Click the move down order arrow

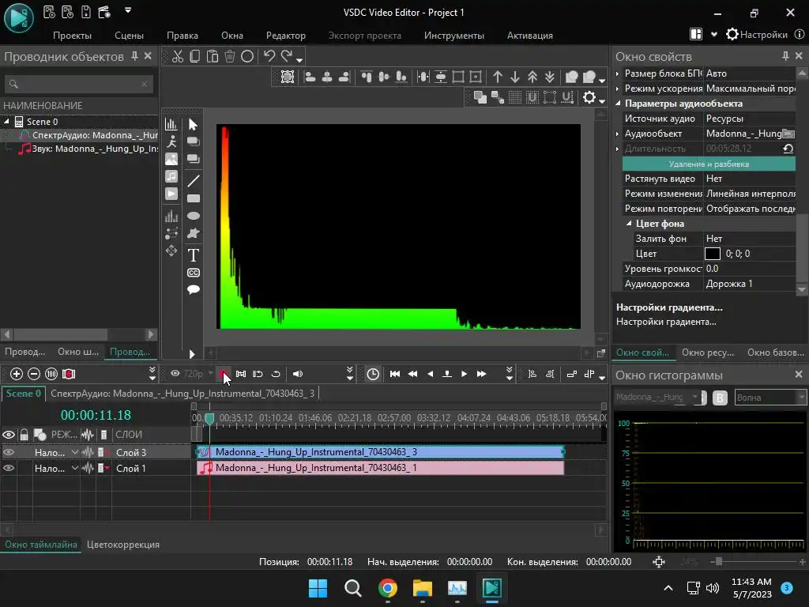click(x=515, y=77)
